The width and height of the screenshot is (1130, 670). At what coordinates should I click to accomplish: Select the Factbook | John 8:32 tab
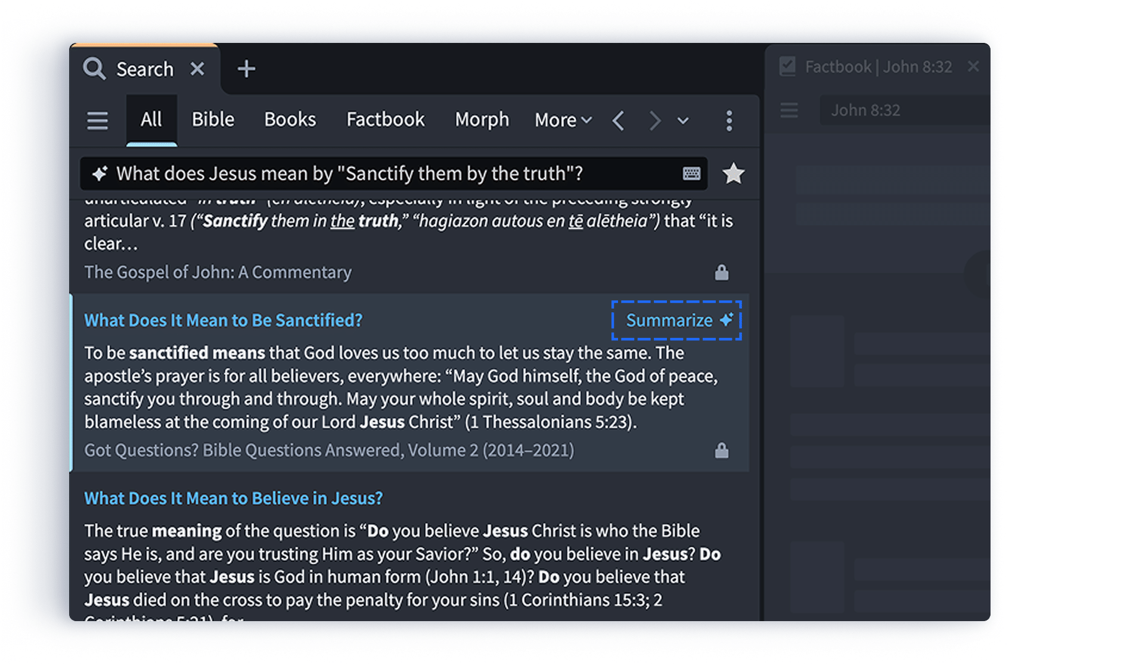878,67
